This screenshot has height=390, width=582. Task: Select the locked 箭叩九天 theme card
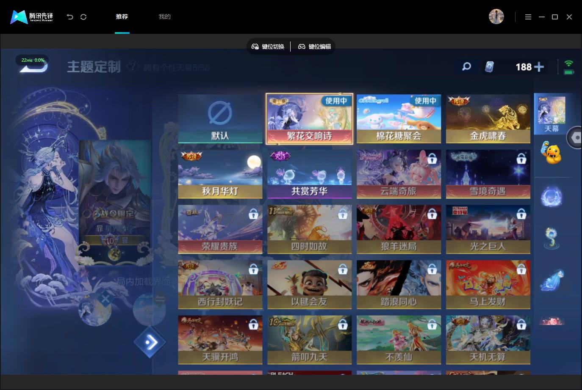click(309, 340)
